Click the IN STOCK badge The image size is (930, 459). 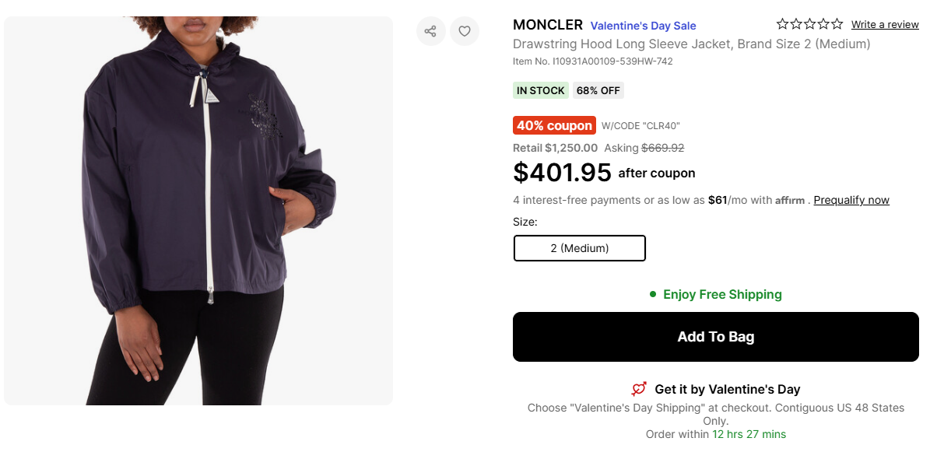541,90
